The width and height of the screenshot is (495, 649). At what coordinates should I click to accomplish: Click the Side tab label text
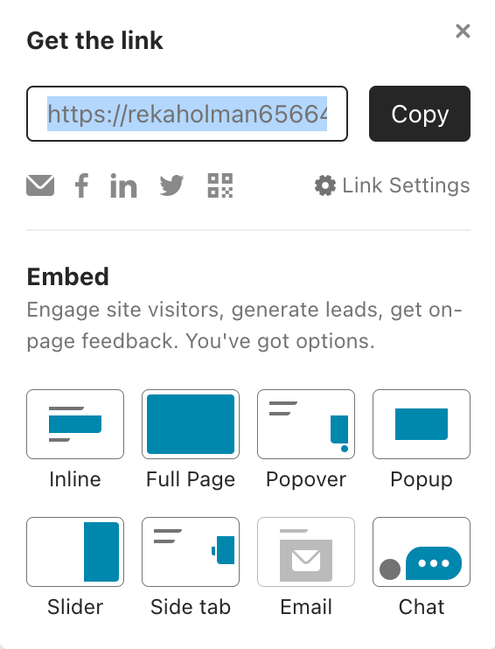191,607
